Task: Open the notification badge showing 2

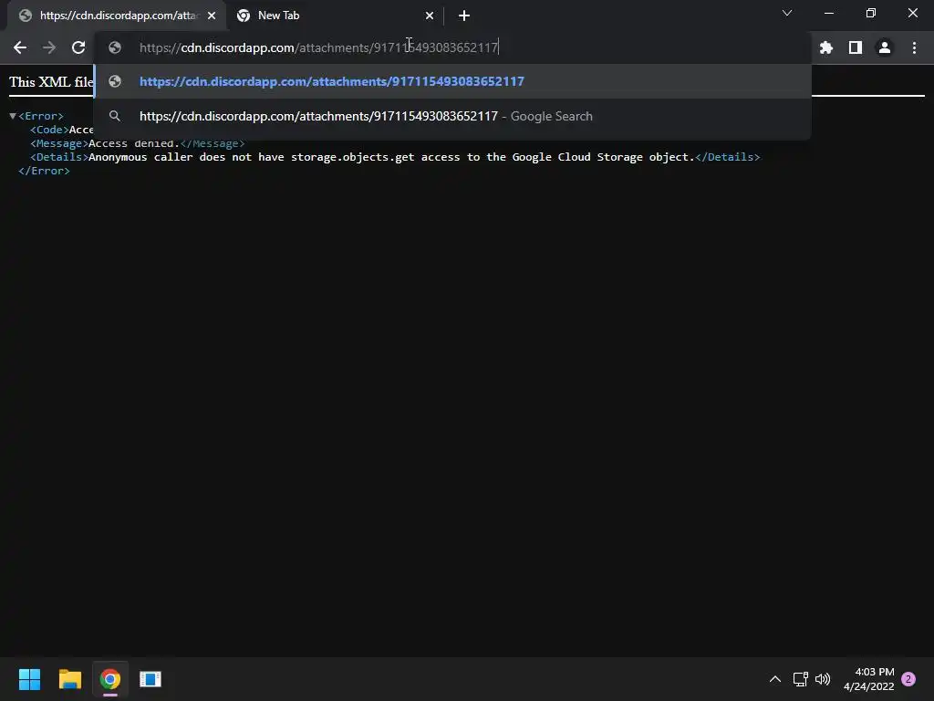Action: click(x=908, y=679)
